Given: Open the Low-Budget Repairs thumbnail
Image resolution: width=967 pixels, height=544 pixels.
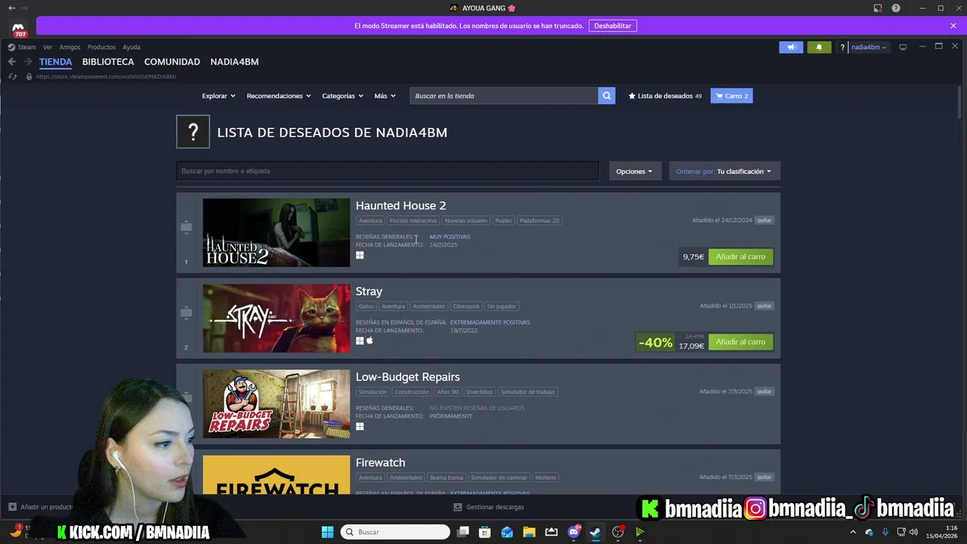Looking at the screenshot, I should pyautogui.click(x=277, y=403).
